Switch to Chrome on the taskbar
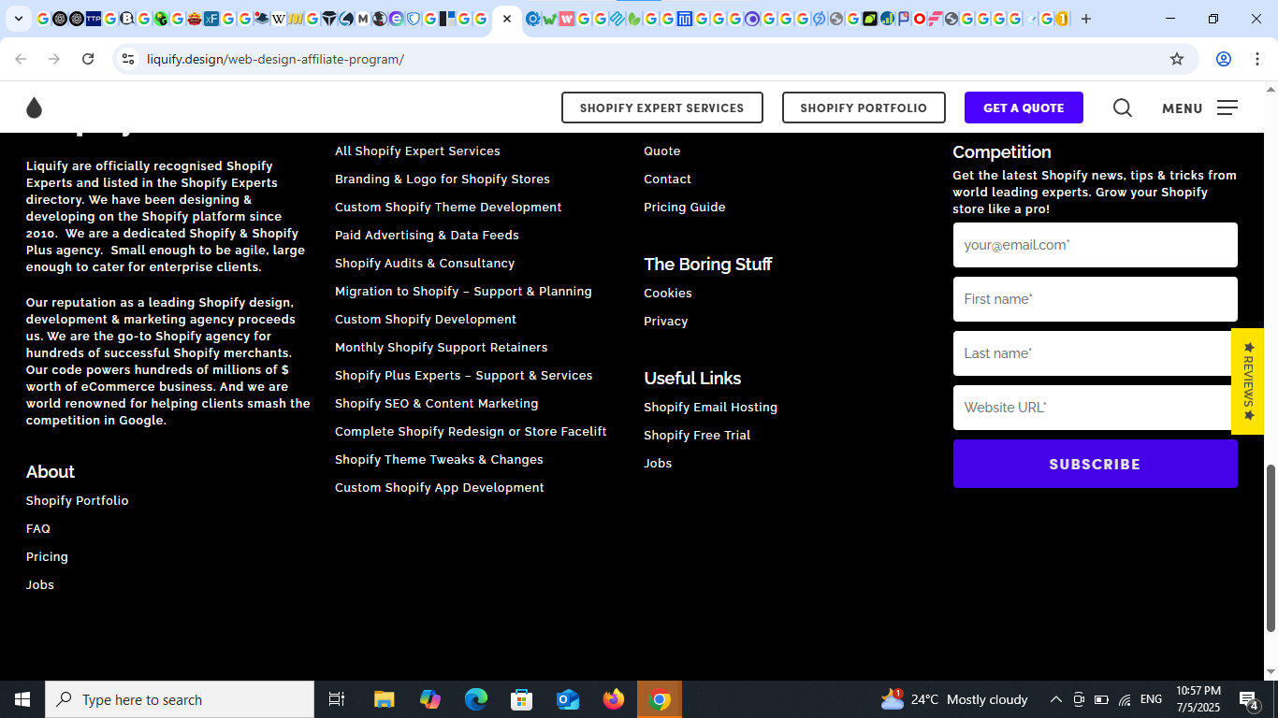The width and height of the screenshot is (1278, 718). 660,699
